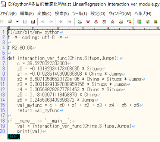Click line number 20 in gutter

(x=3, y=131)
